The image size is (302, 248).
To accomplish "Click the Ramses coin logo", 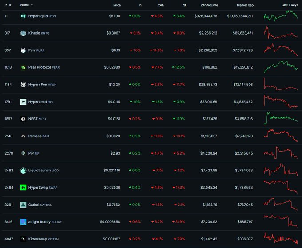I will (23, 136).
